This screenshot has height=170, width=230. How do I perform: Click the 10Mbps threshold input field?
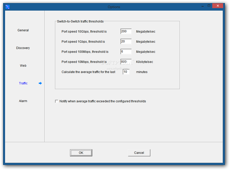pos(126,62)
